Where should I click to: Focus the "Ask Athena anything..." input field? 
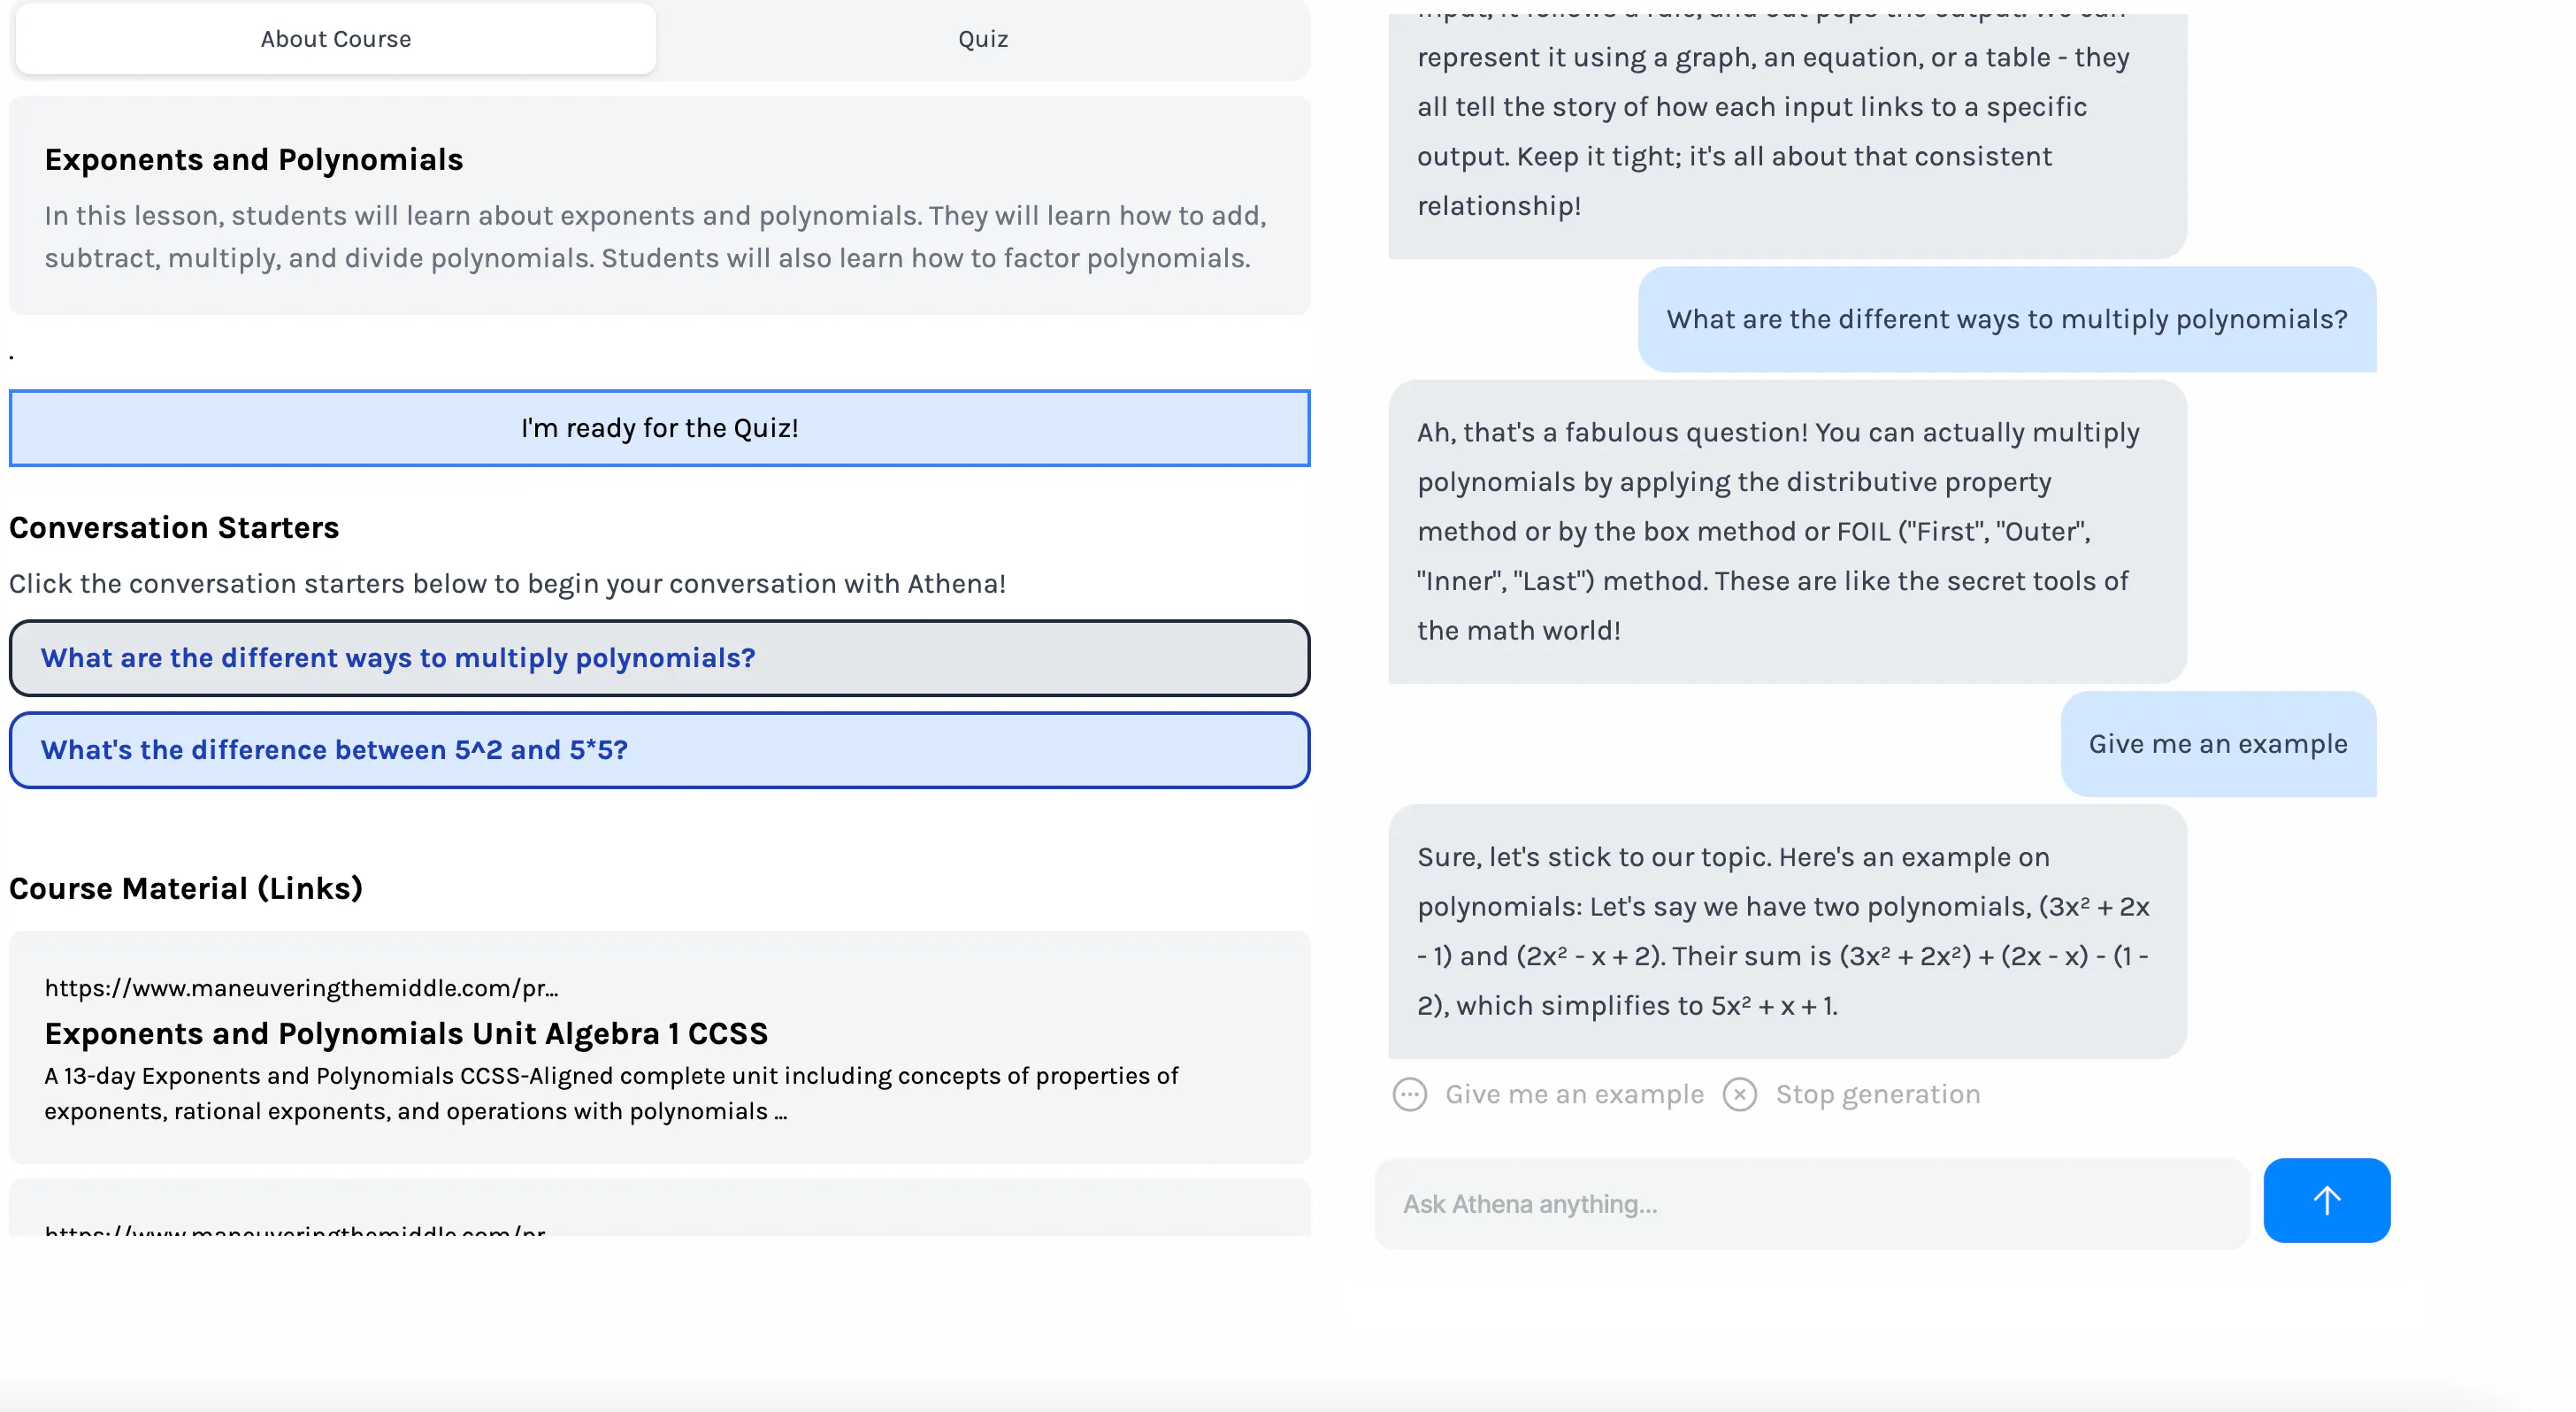pyautogui.click(x=1811, y=1203)
